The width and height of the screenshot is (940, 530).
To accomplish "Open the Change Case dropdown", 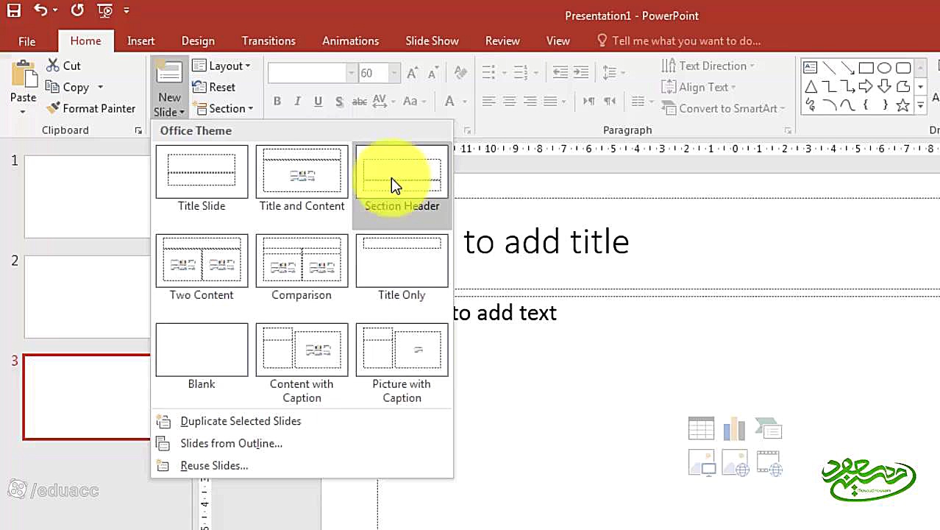I will (414, 102).
